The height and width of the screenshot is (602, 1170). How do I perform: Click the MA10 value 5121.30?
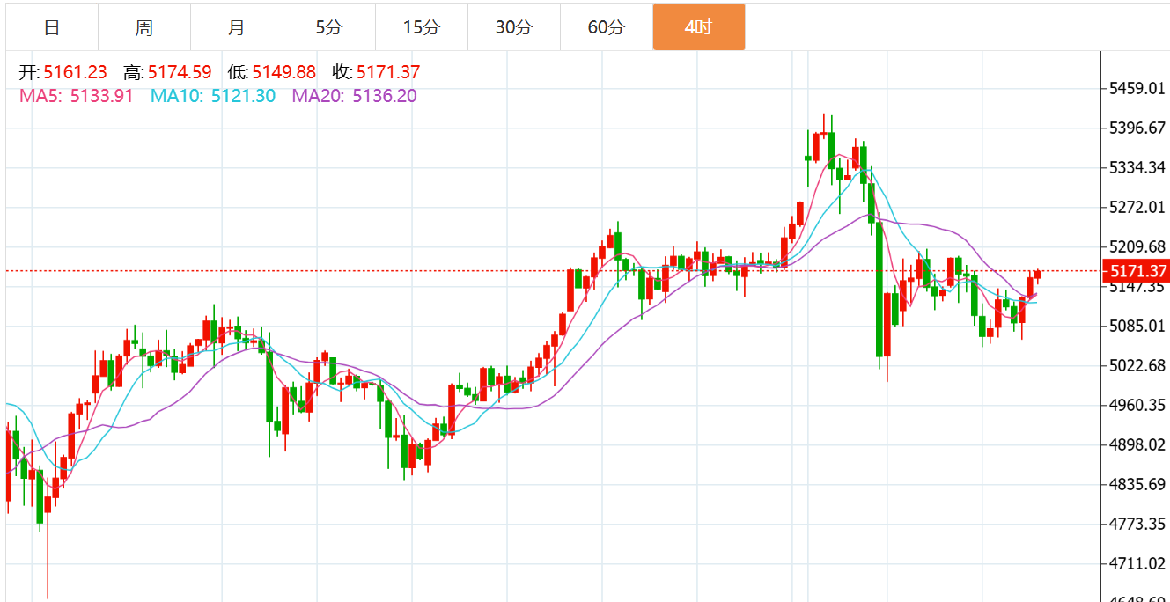244,96
